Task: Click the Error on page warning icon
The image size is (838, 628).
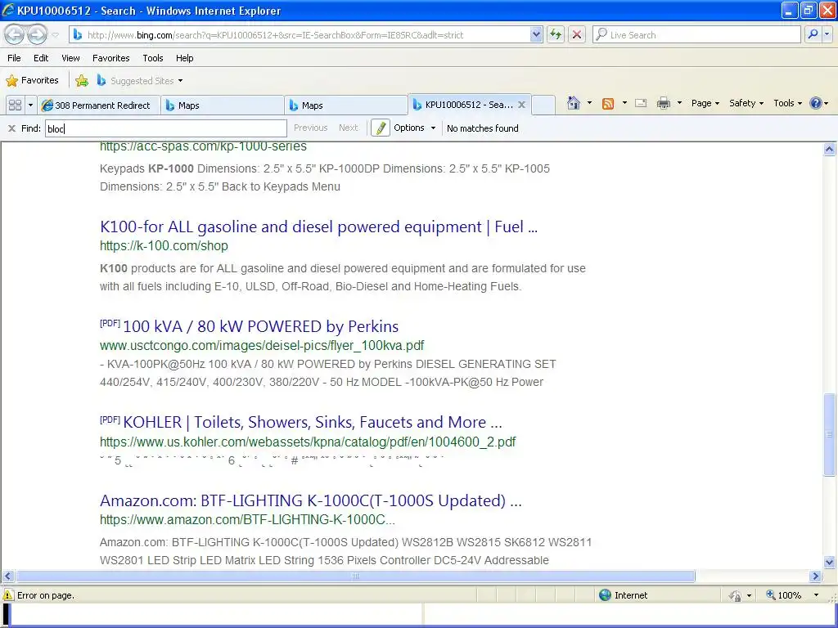Action: coord(8,595)
